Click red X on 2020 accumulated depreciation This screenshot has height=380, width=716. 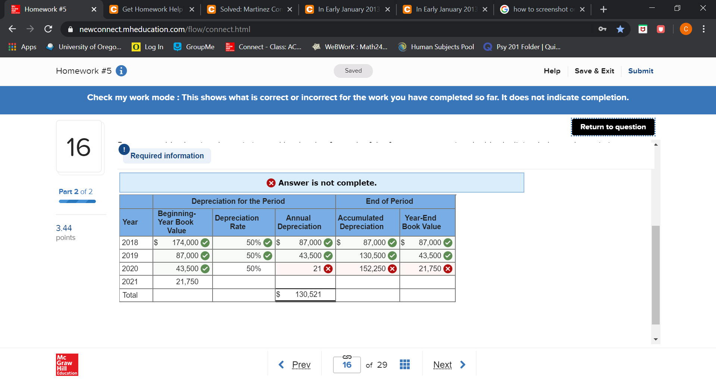click(x=392, y=269)
